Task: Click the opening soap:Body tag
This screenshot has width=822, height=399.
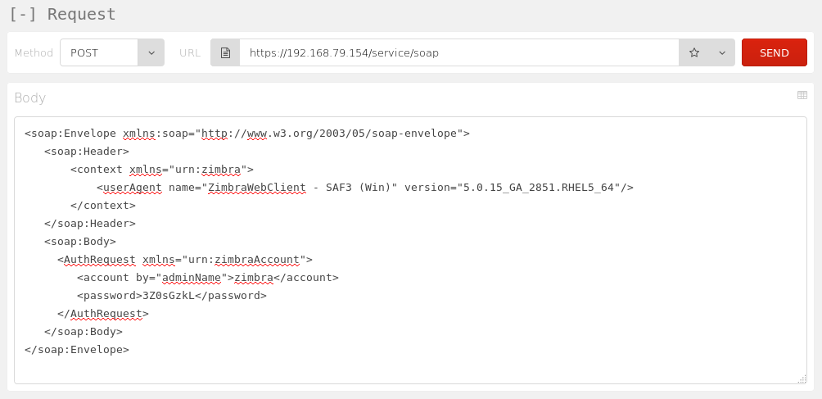Action: pyautogui.click(x=80, y=242)
